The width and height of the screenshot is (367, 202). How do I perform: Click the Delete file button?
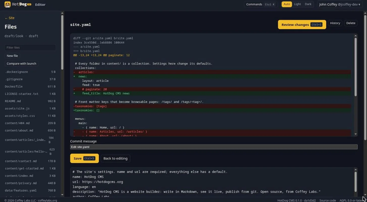[x=351, y=23]
